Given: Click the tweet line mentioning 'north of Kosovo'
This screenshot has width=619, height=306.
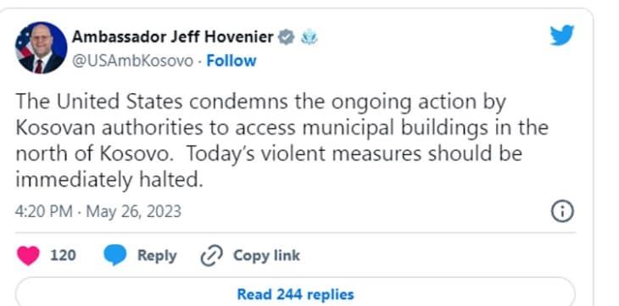Looking at the screenshot, I should pos(269,154).
